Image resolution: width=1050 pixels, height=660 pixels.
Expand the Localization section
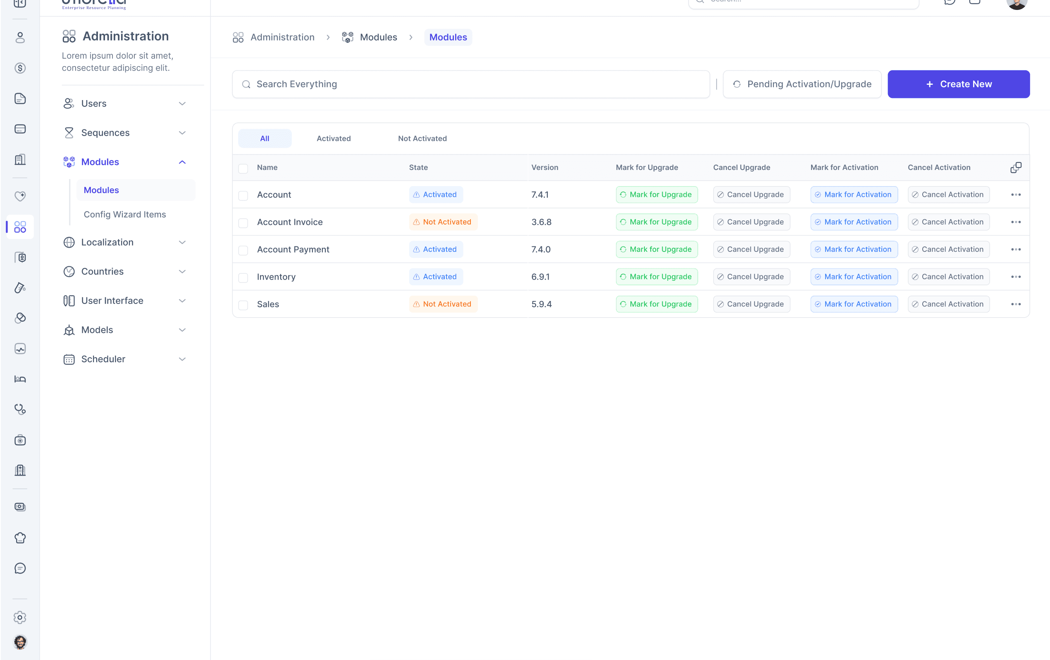124,242
